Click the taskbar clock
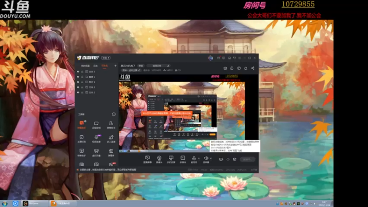Image resolution: width=368 pixels, height=207 pixels. click(324, 203)
